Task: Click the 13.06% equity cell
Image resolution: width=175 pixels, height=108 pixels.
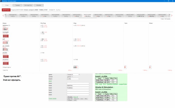Action: [107, 98]
